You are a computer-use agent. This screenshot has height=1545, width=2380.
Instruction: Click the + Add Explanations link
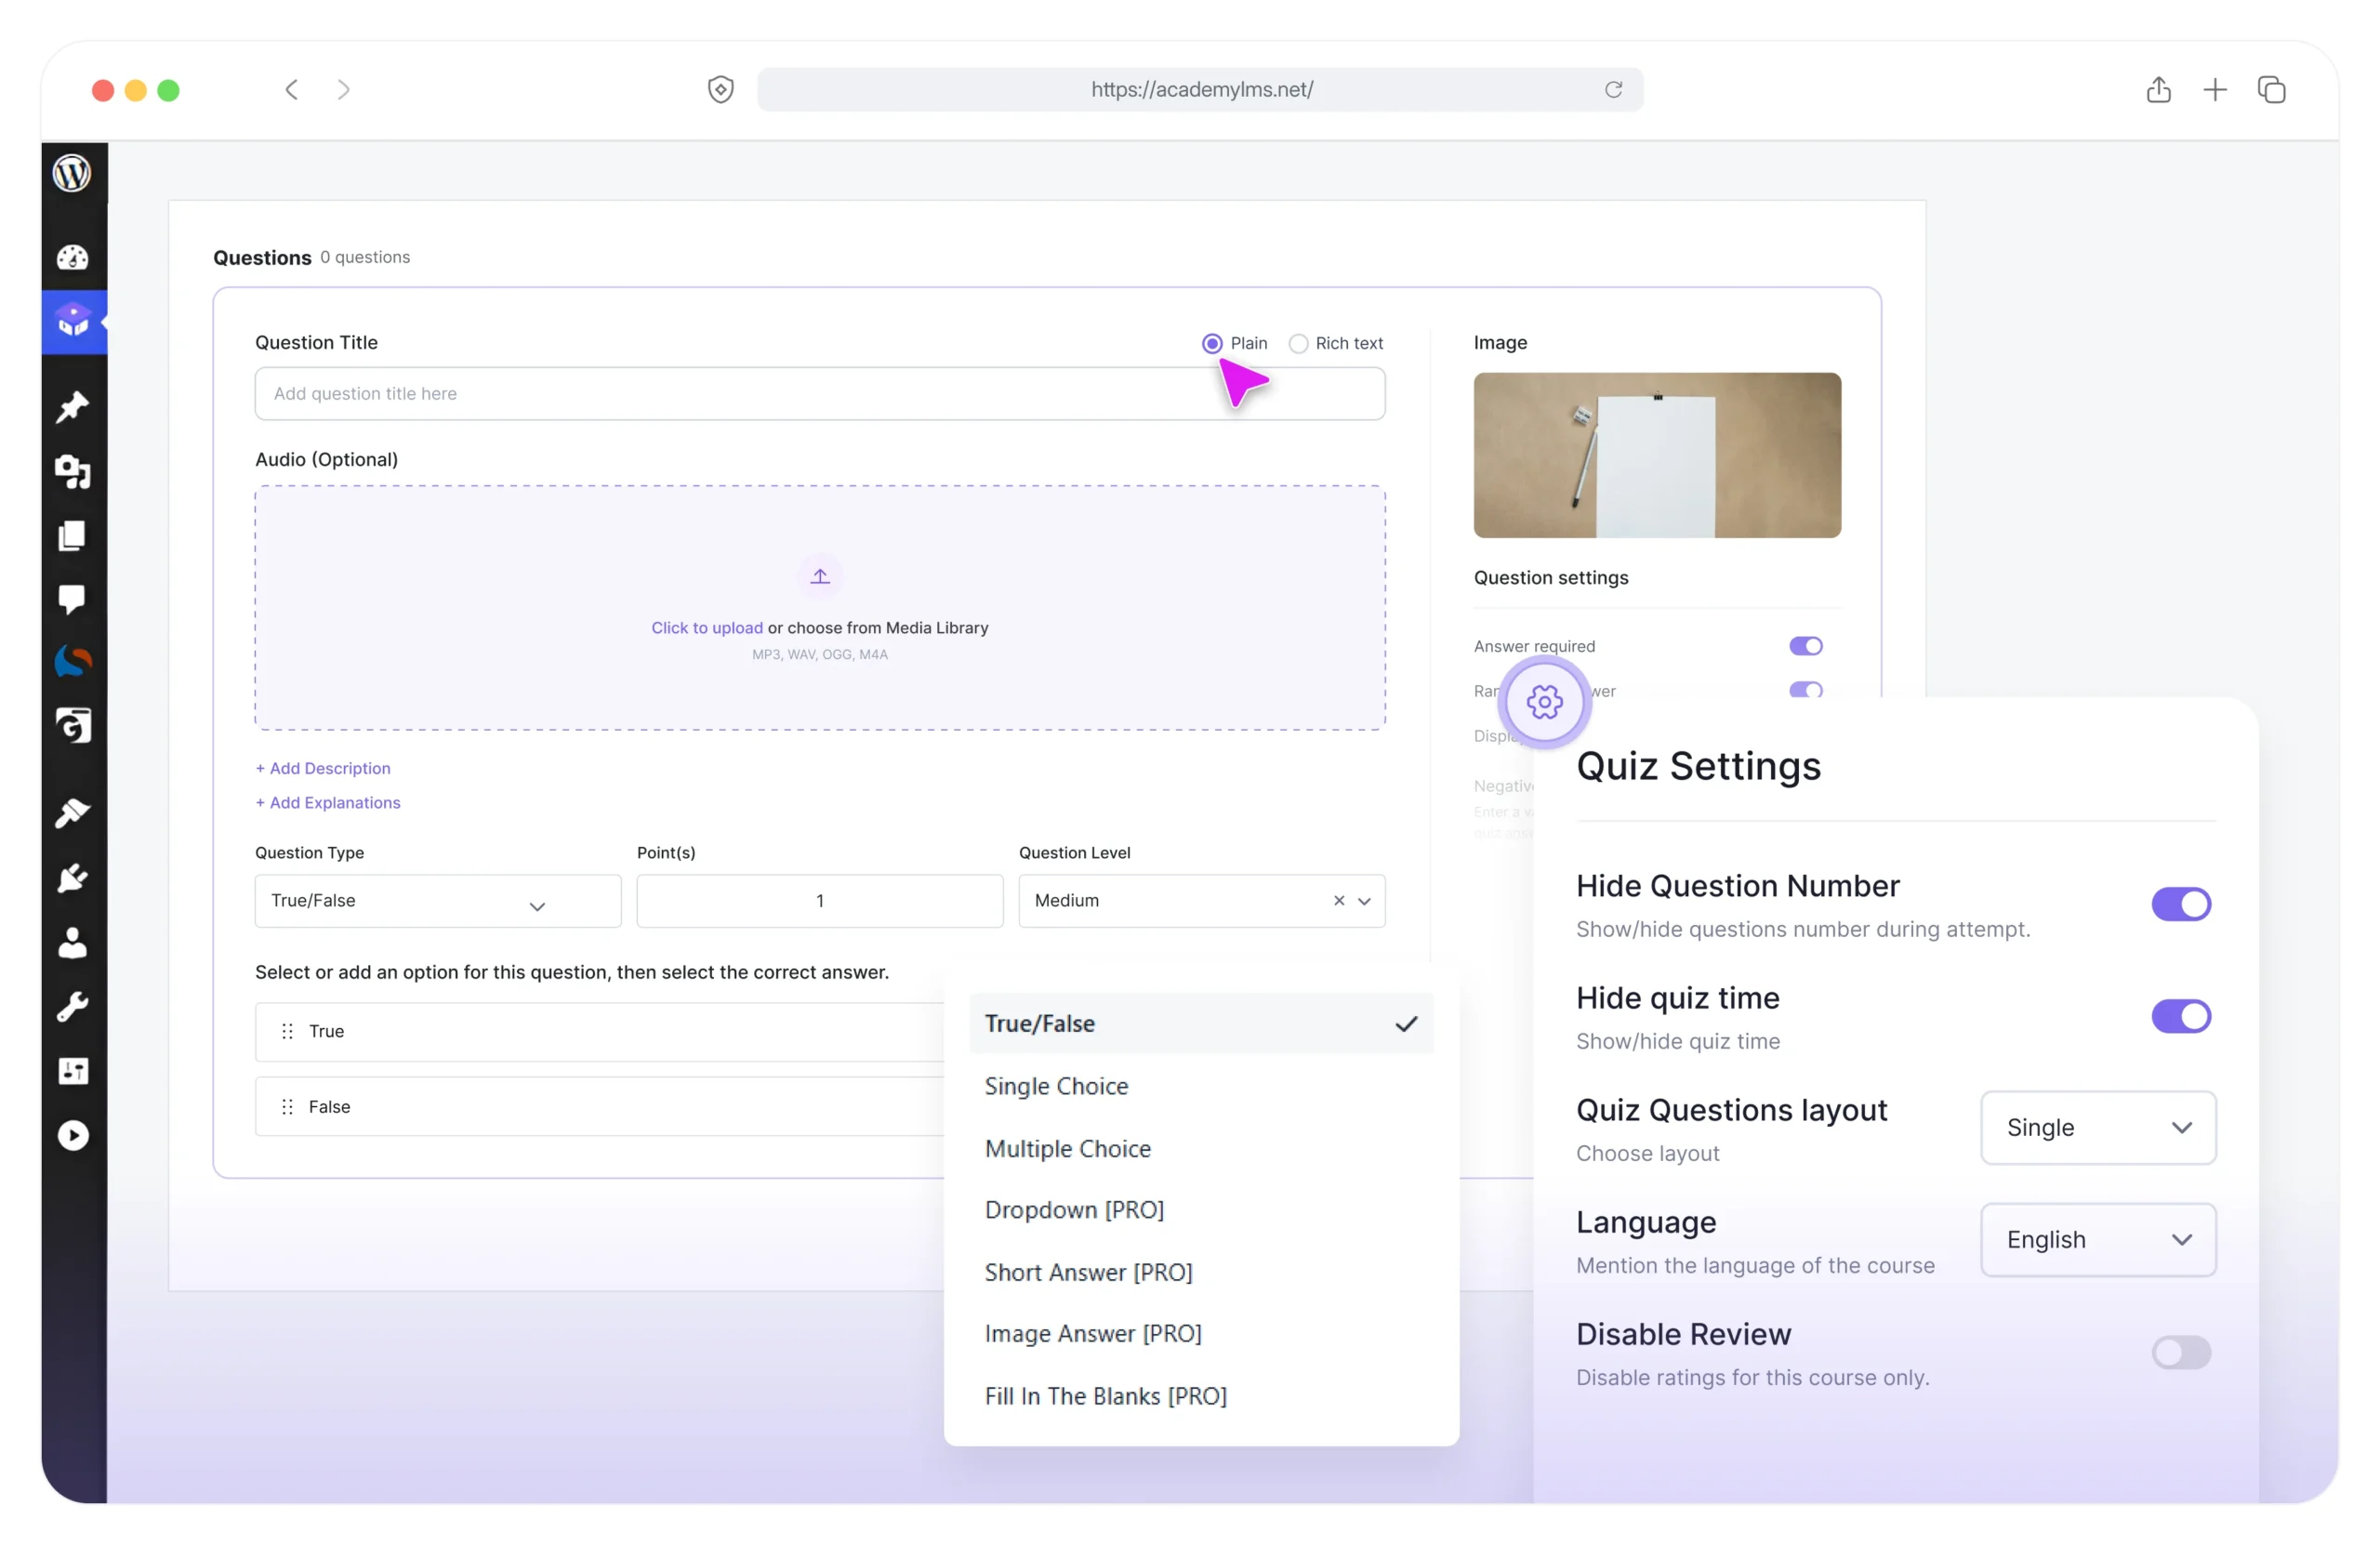tap(328, 803)
